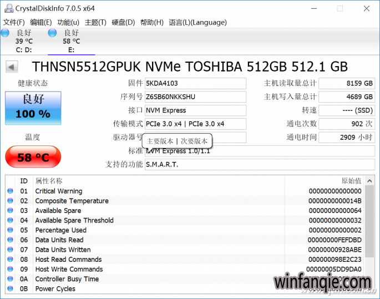Click the blue status orb for C: D:
This screenshot has height=299, width=380.
pos(5,33)
